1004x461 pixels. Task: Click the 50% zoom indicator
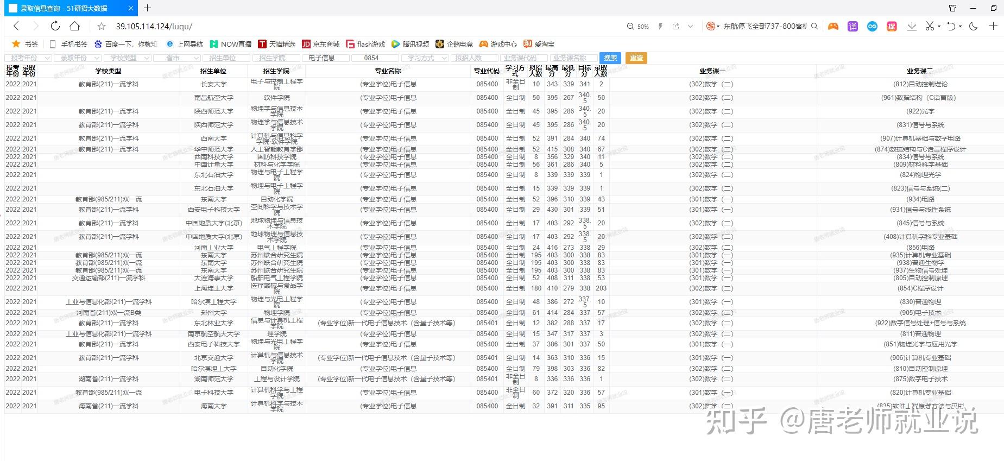pos(638,26)
